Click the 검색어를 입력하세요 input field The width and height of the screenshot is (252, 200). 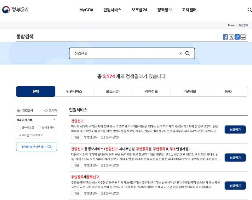[x=36, y=135]
